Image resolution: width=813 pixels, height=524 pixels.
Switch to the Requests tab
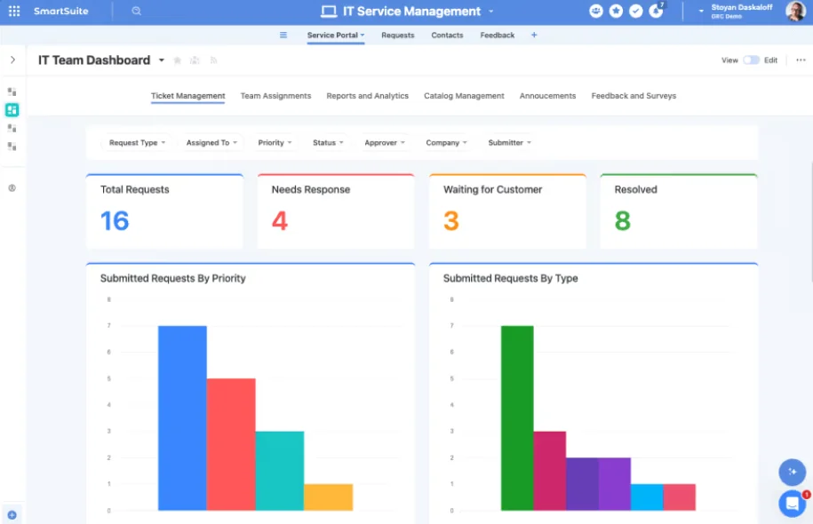[398, 36]
